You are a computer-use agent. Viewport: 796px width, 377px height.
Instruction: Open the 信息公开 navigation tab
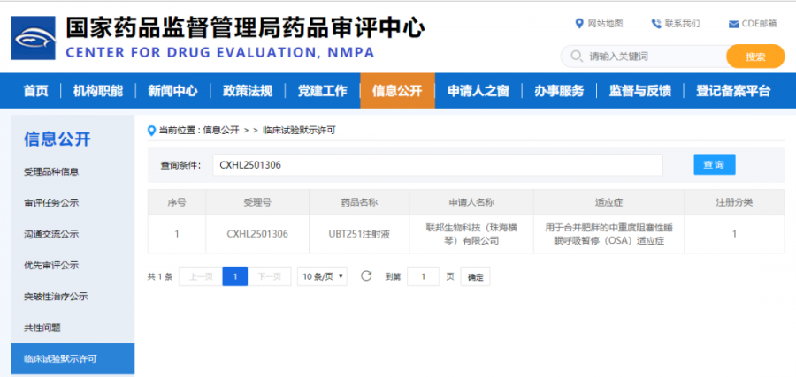coord(397,91)
